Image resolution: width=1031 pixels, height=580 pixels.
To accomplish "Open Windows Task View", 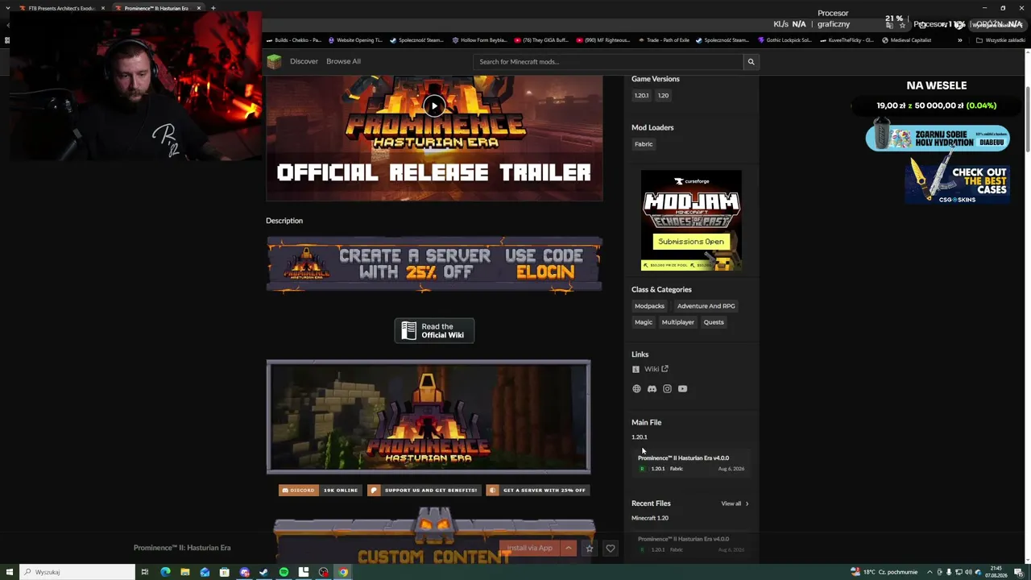I will point(145,572).
